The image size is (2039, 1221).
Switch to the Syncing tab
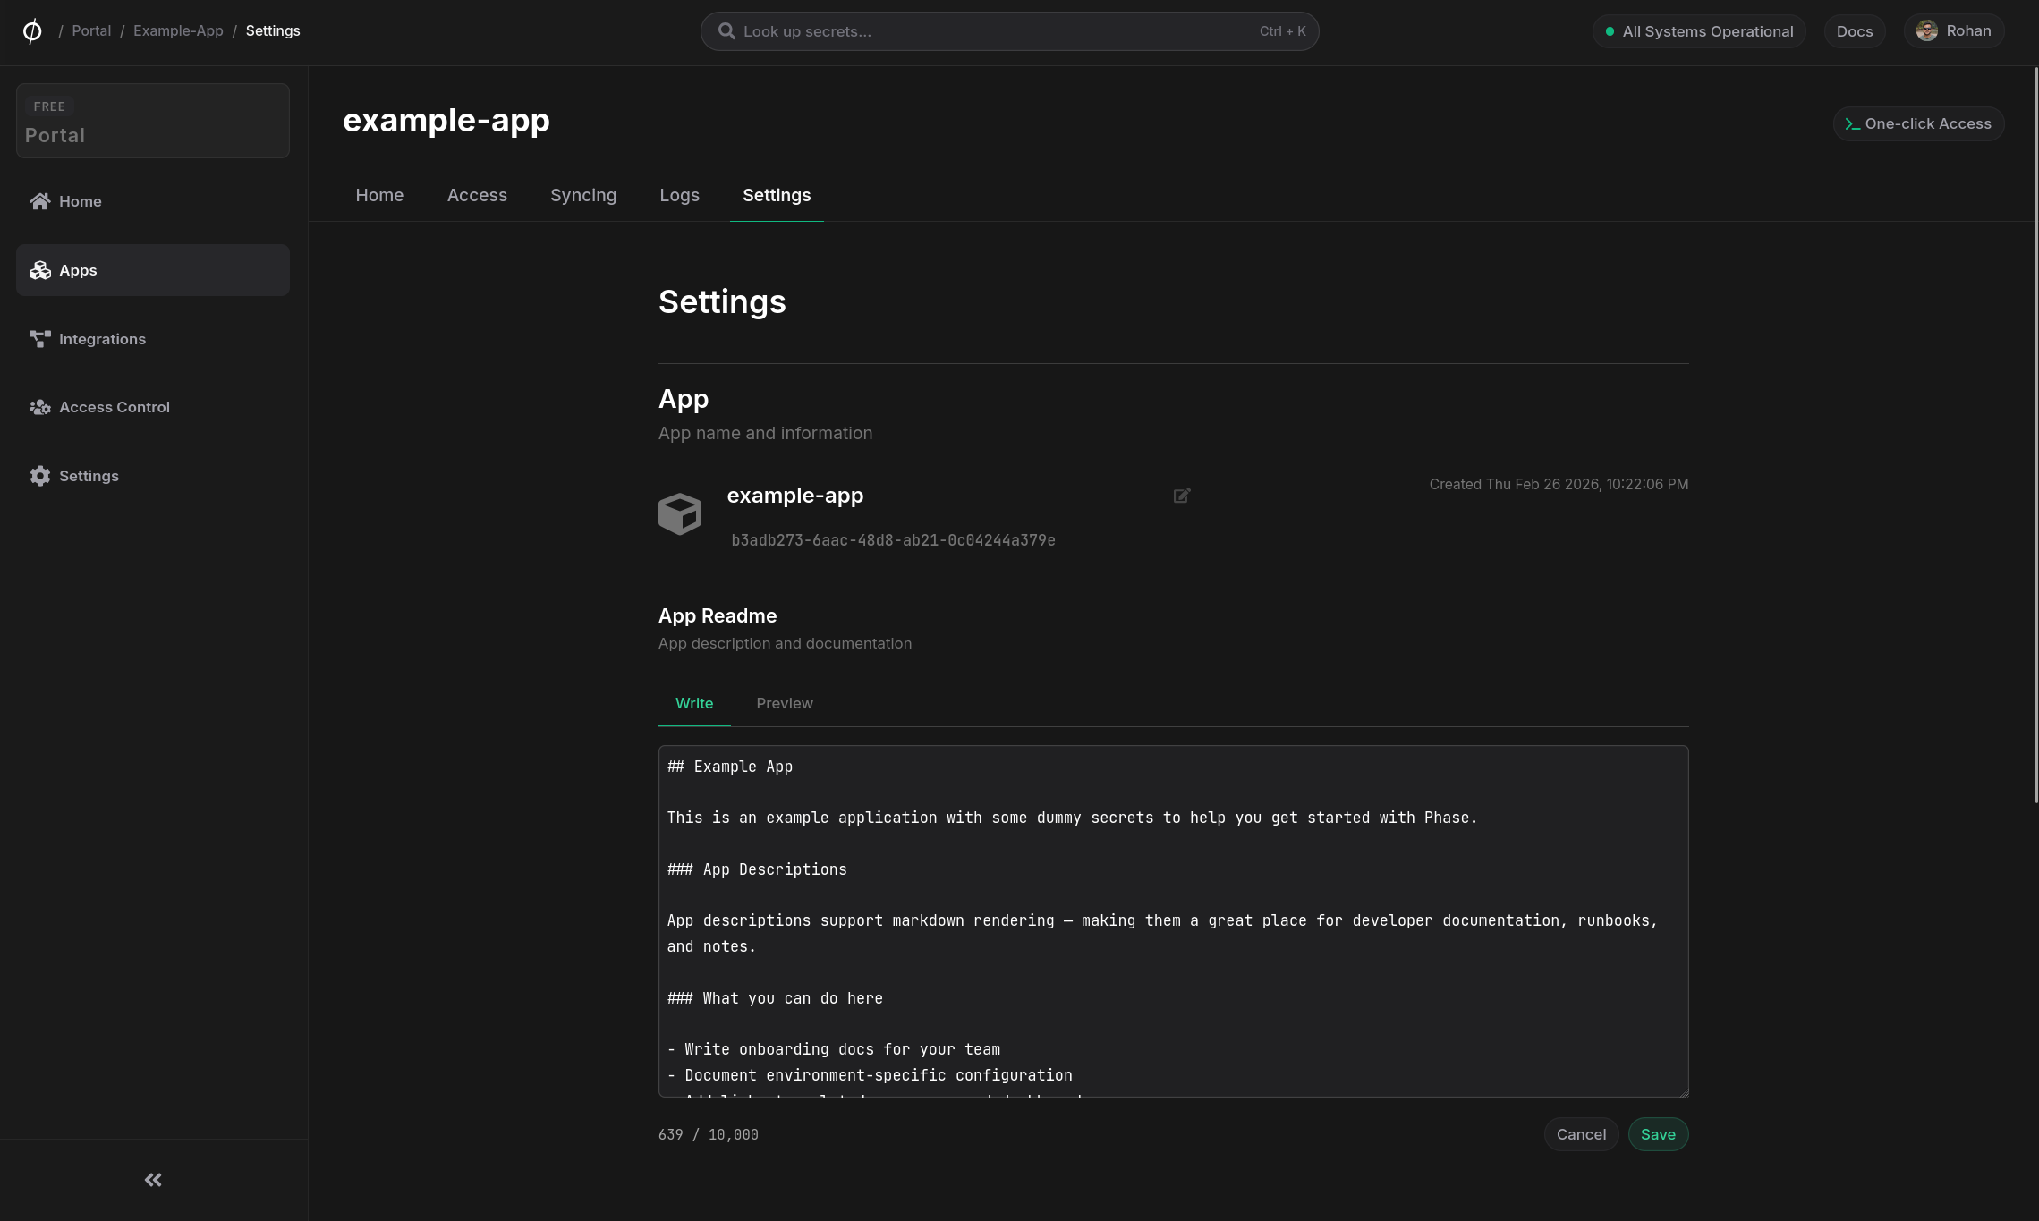[x=583, y=195]
